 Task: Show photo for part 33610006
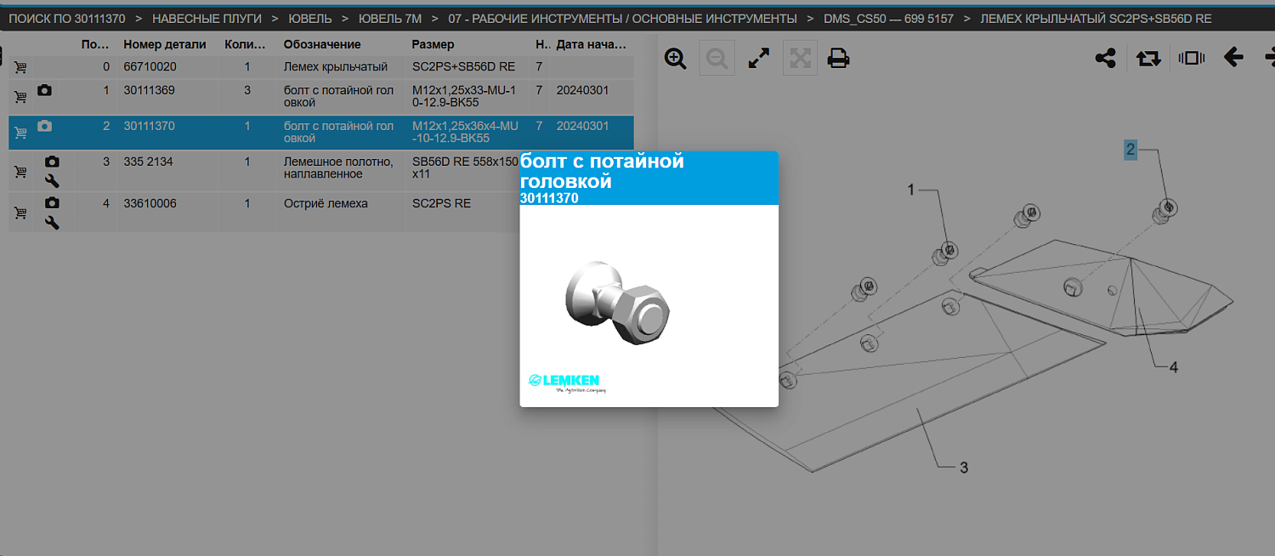coord(52,203)
